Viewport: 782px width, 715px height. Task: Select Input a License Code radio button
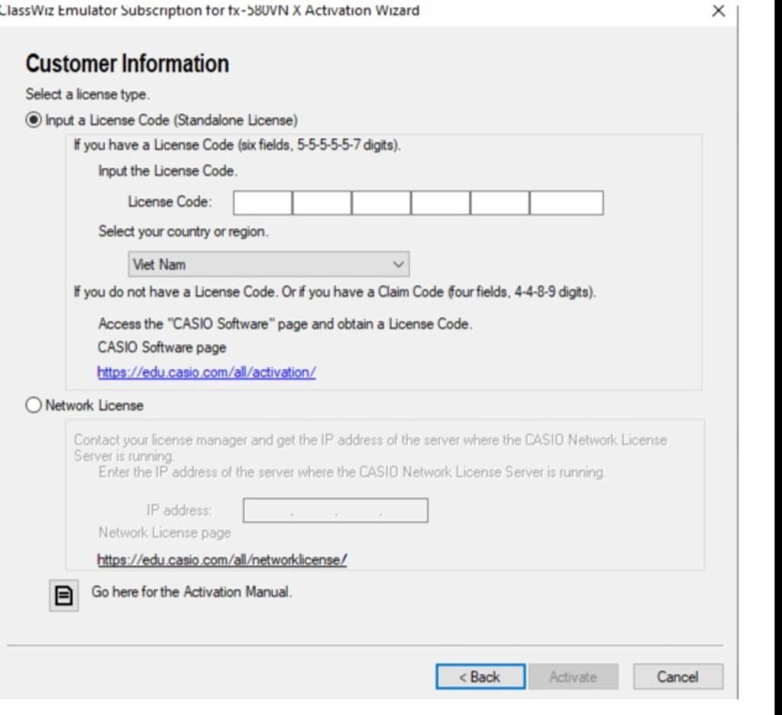click(34, 120)
